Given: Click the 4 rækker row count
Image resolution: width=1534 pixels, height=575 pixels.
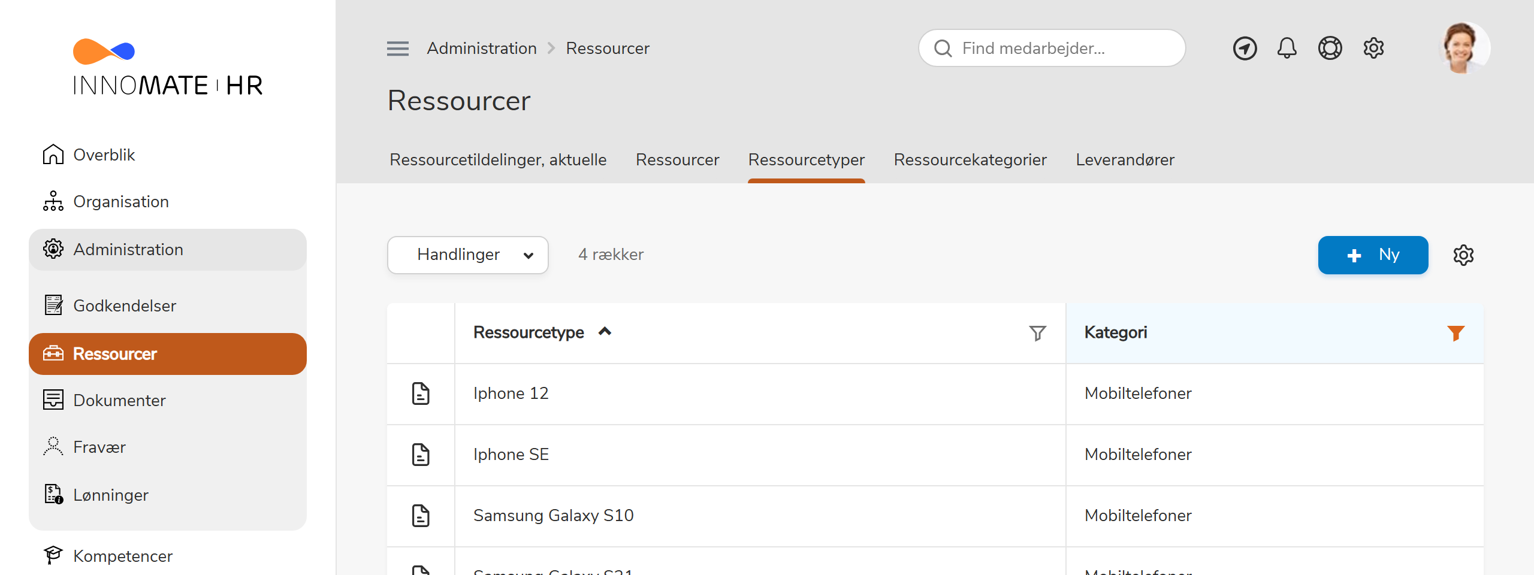Looking at the screenshot, I should (x=611, y=255).
